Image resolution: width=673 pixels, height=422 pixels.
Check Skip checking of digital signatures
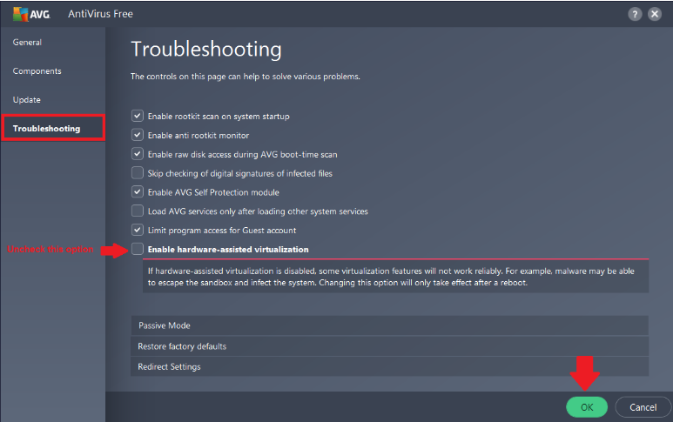pyautogui.click(x=138, y=173)
